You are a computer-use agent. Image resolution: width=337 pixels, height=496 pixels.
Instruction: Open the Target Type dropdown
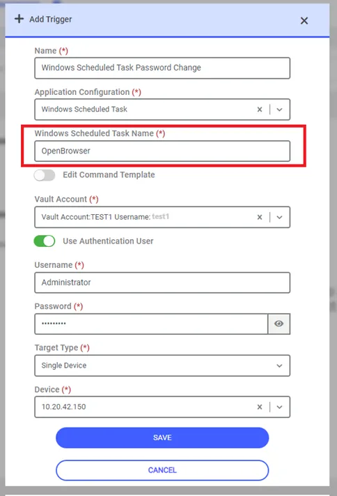pos(162,366)
